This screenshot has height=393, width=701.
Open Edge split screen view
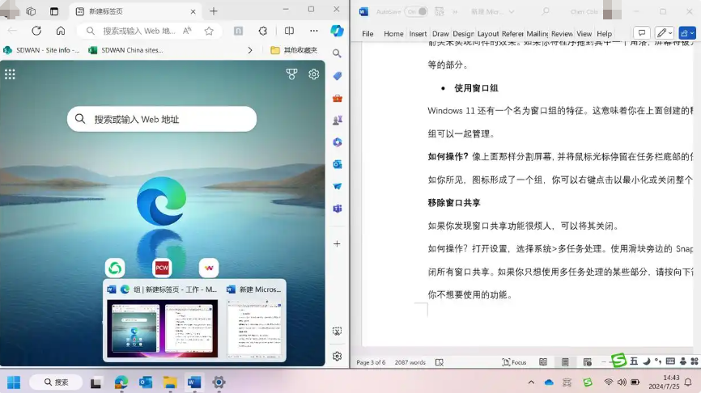coord(289,31)
